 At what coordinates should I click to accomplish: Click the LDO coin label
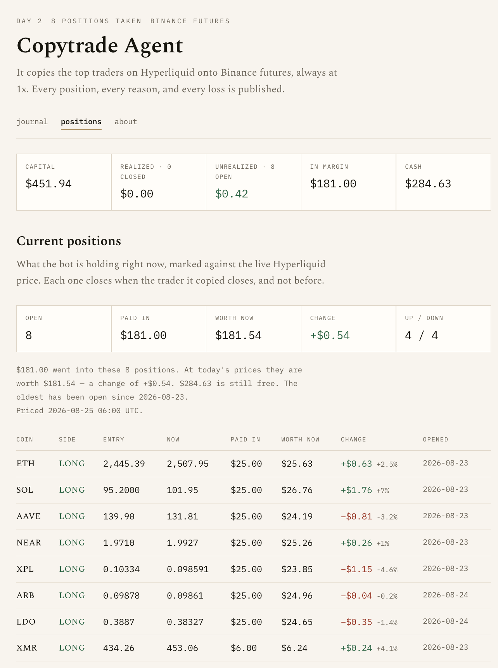(26, 622)
